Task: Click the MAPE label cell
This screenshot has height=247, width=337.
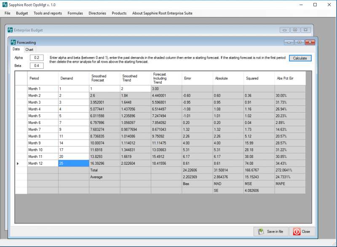Action: pos(290,184)
